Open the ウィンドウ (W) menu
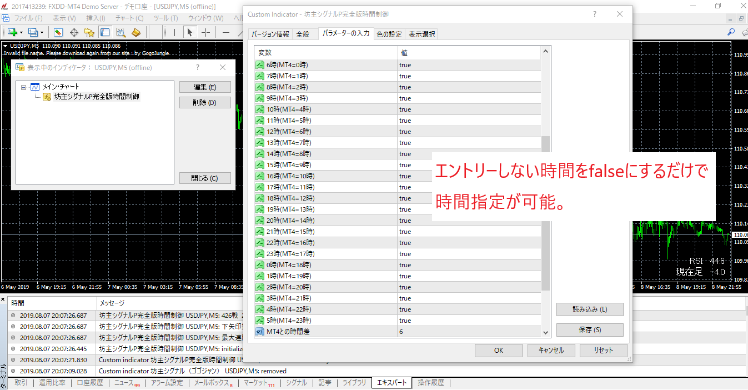 click(206, 18)
